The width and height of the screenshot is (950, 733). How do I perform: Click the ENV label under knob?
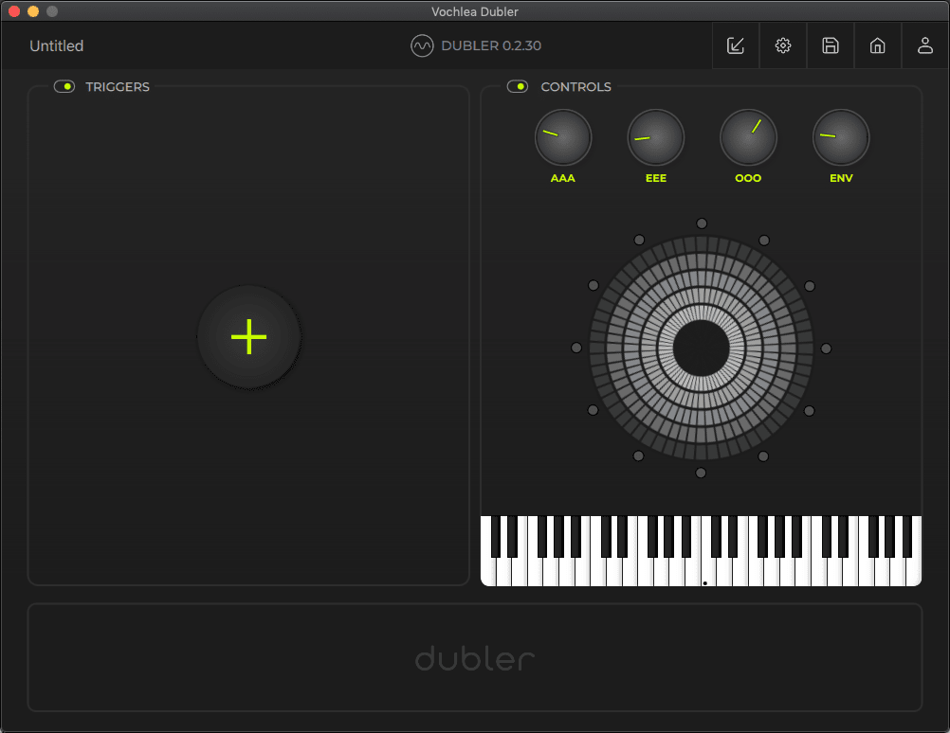coord(841,178)
